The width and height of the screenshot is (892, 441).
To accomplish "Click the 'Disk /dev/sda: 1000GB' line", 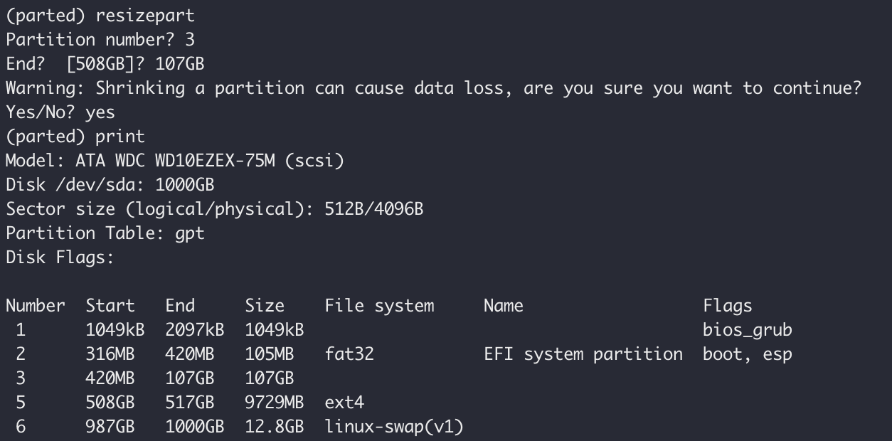I will pyautogui.click(x=110, y=185).
